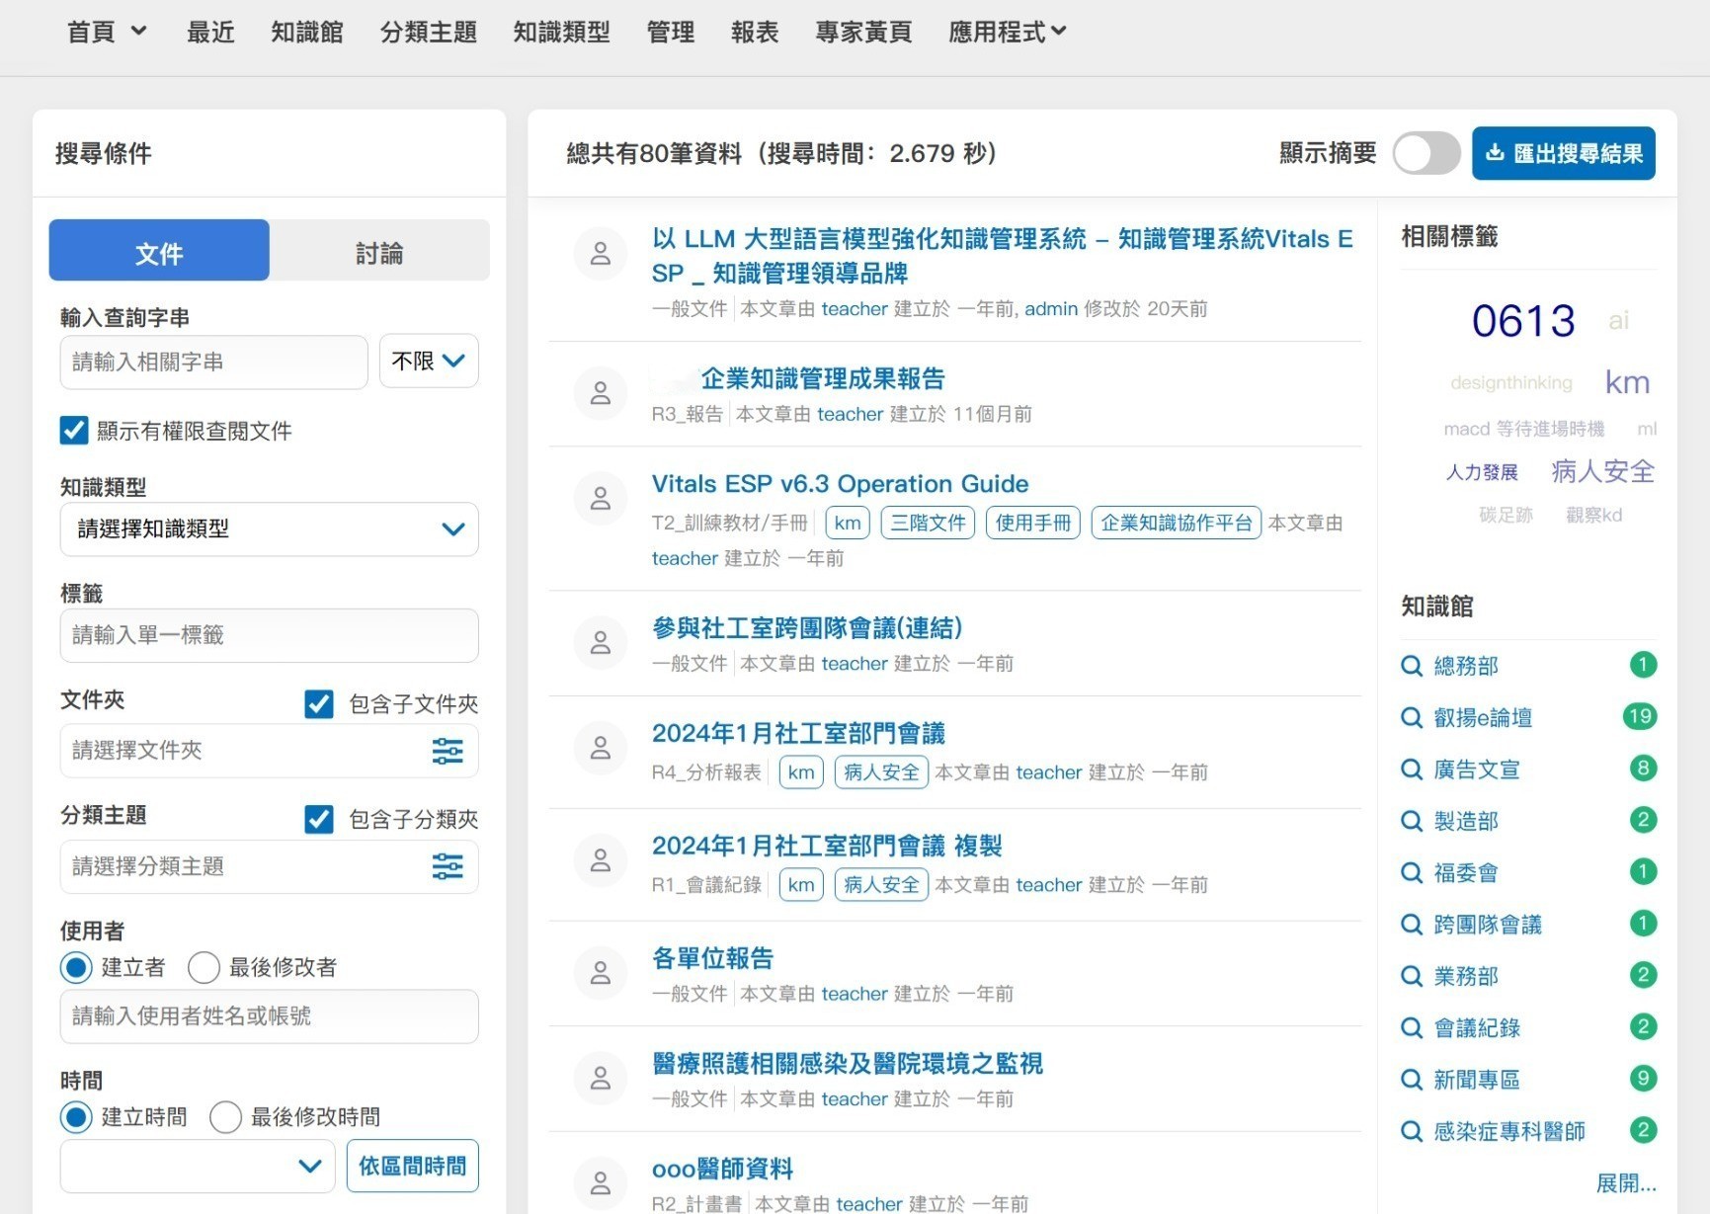This screenshot has height=1214, width=1710.
Task: Switch to the 文件 tab
Action: tap(159, 250)
